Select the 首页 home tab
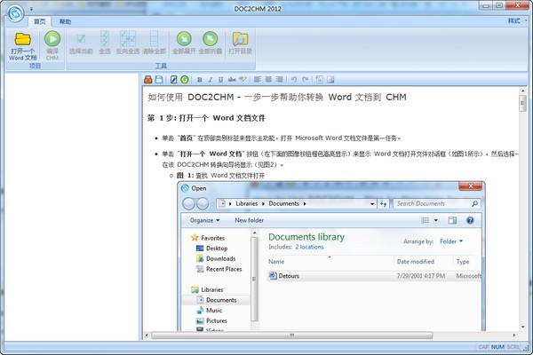The image size is (533, 355). pyautogui.click(x=39, y=21)
